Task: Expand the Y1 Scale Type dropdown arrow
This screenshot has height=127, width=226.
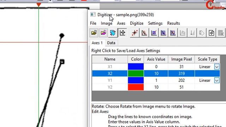Action: [x=217, y=80]
